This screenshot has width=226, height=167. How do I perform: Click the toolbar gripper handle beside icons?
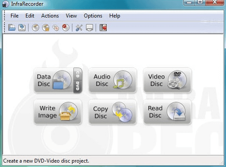[4, 28]
